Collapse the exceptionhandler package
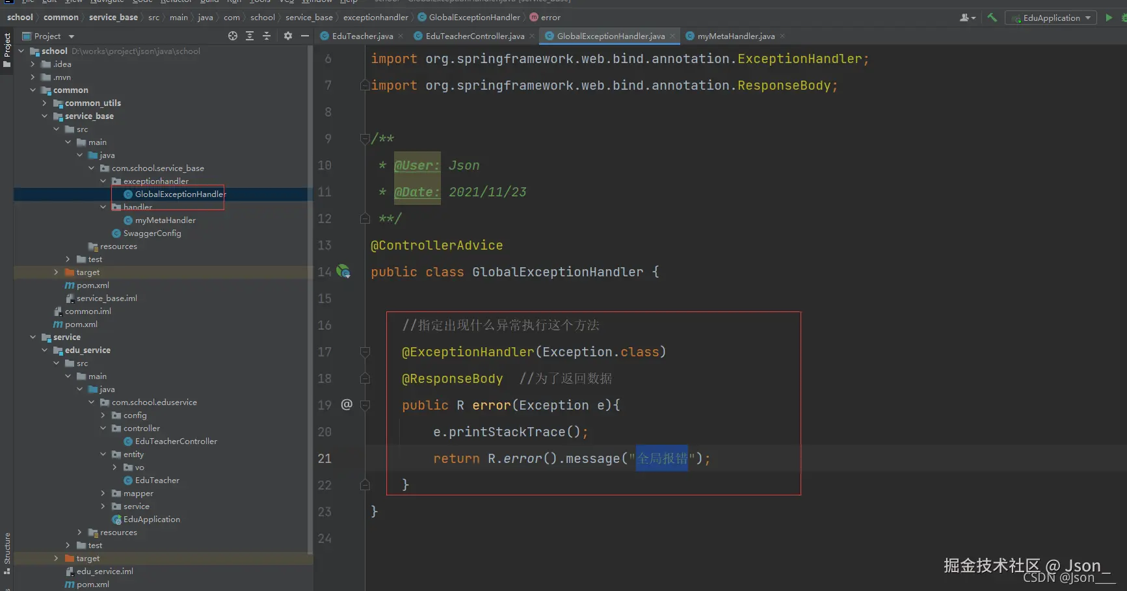Image resolution: width=1127 pixels, height=591 pixels. pos(103,181)
